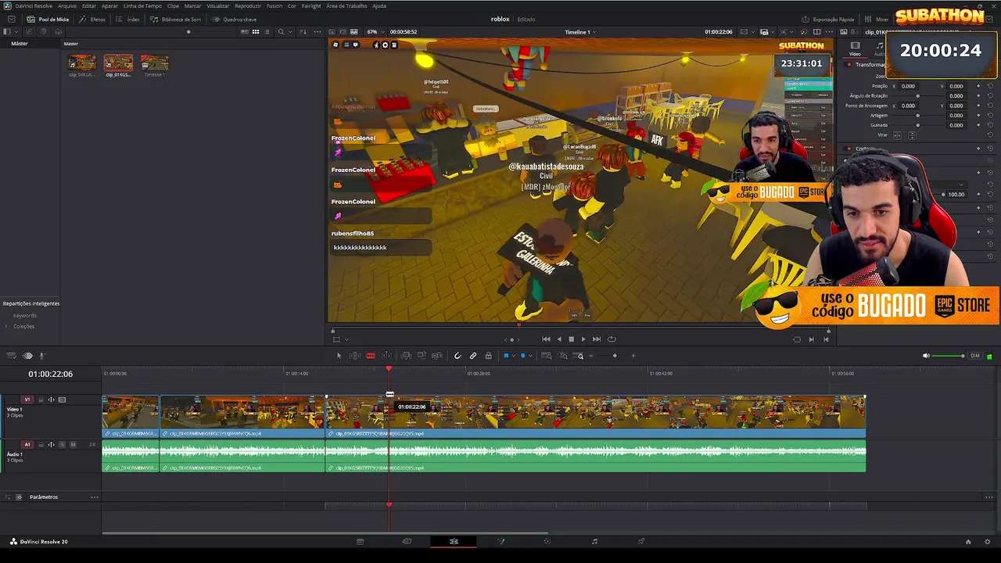
Task: Switch media pool to thumbnail view
Action: point(256,32)
